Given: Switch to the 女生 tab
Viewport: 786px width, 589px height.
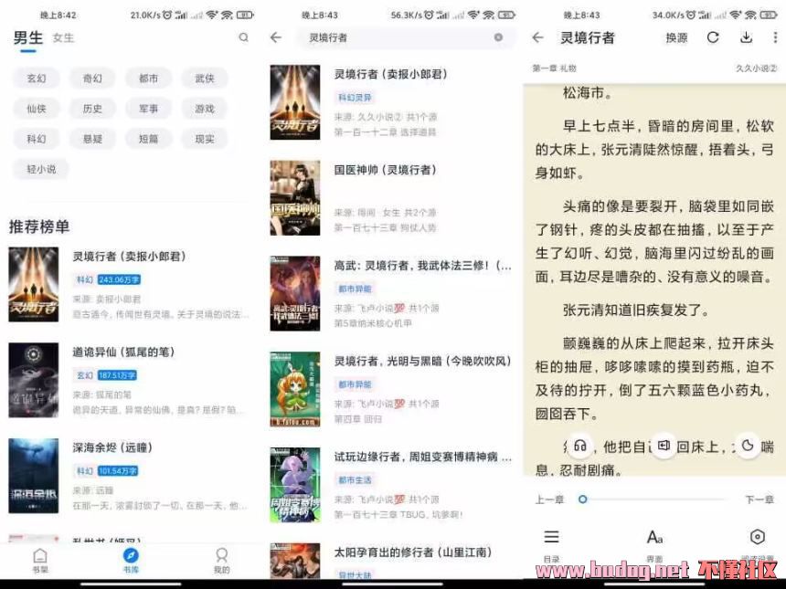Looking at the screenshot, I should (x=63, y=38).
